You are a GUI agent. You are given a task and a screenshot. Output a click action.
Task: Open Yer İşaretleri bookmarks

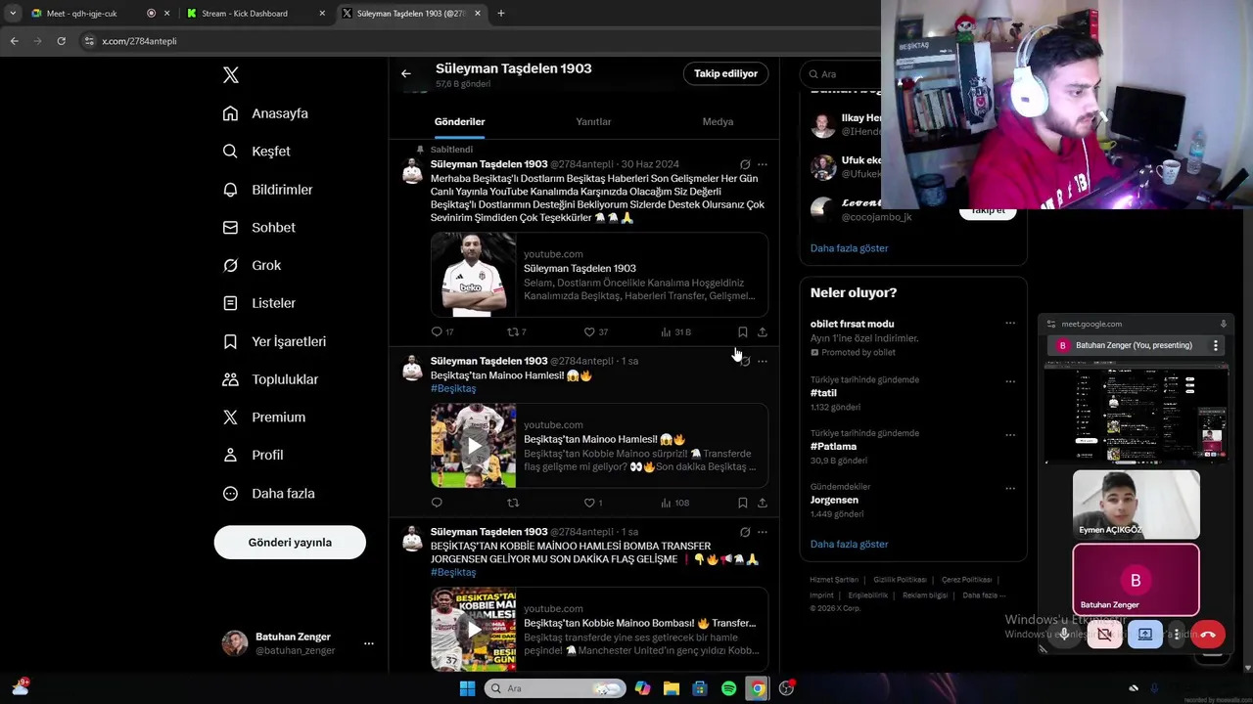pyautogui.click(x=274, y=341)
